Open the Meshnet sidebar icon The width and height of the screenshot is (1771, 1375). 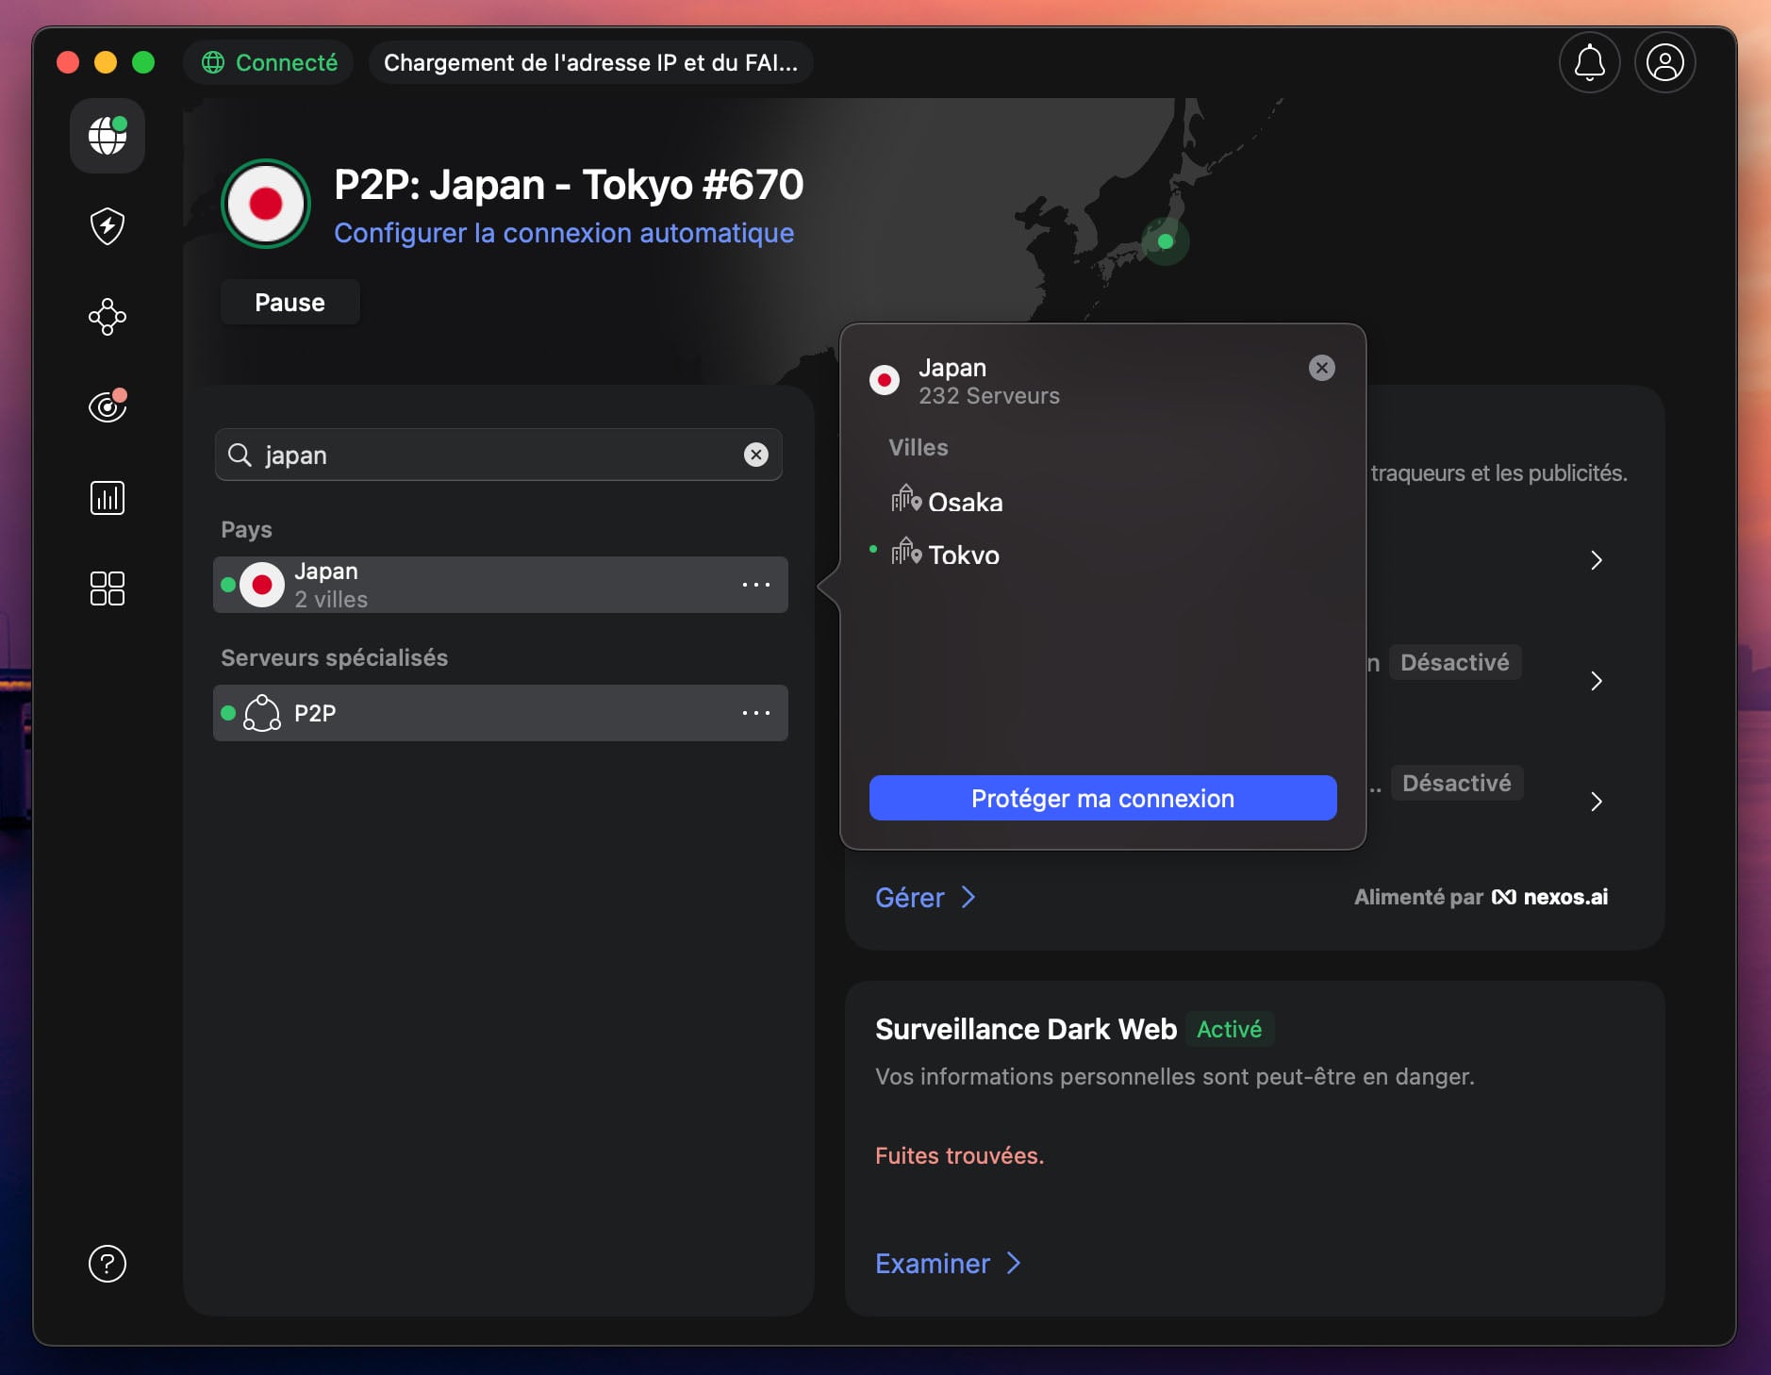107,317
